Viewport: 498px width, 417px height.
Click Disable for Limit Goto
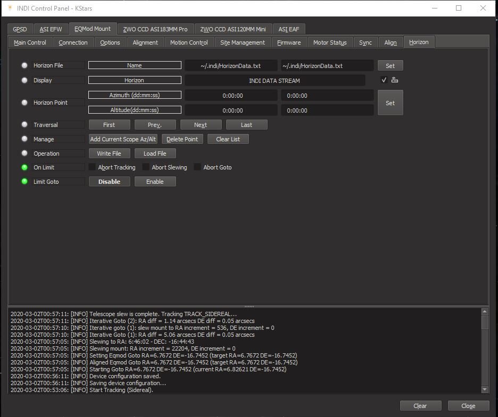(x=109, y=181)
